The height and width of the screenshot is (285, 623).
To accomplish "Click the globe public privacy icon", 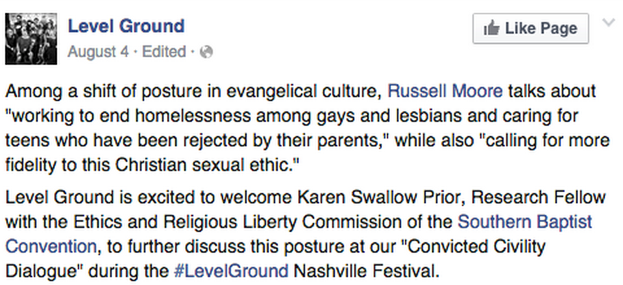I will tap(206, 52).
